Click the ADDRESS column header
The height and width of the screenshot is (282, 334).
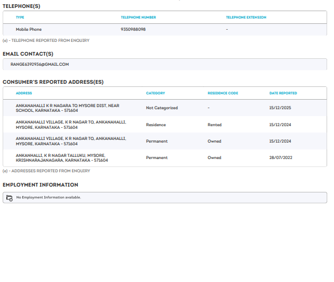click(24, 93)
